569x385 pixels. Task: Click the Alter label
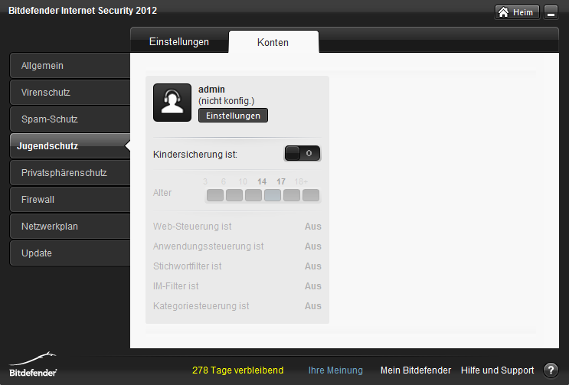tap(162, 193)
